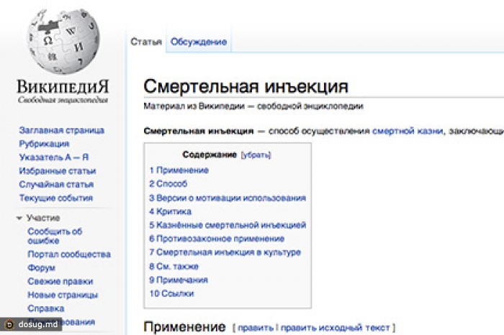Open Указатель А — Я link
The height and width of the screenshot is (335, 504).
point(54,157)
